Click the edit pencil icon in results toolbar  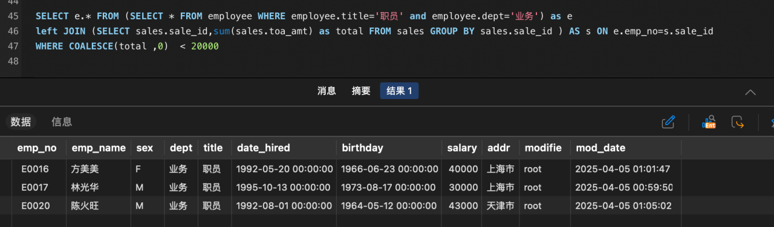(x=668, y=122)
